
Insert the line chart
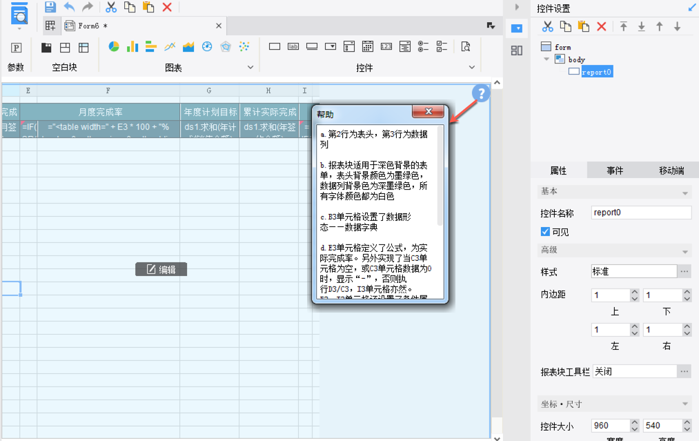click(170, 46)
